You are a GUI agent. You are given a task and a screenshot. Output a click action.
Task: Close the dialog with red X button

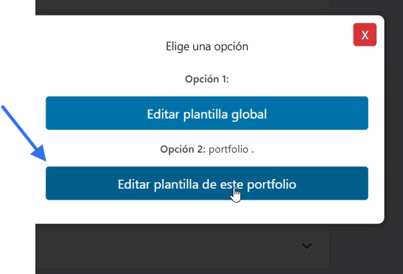click(x=364, y=35)
